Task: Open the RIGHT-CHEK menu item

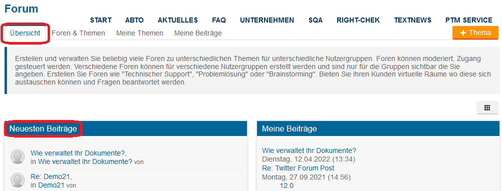Action: point(358,20)
